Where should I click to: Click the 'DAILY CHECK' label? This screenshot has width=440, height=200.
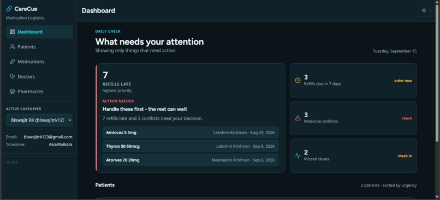pyautogui.click(x=108, y=32)
